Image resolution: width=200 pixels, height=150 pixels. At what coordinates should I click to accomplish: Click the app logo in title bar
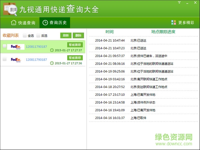[9, 8]
